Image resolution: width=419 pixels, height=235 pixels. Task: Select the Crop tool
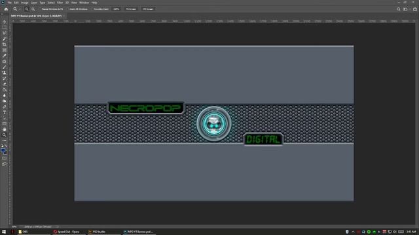(x=5, y=44)
